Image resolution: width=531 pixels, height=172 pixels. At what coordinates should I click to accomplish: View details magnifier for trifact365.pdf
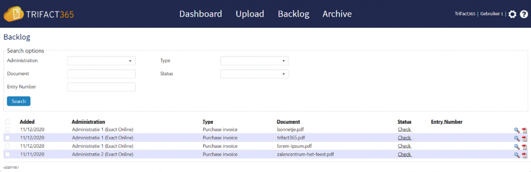pyautogui.click(x=516, y=138)
